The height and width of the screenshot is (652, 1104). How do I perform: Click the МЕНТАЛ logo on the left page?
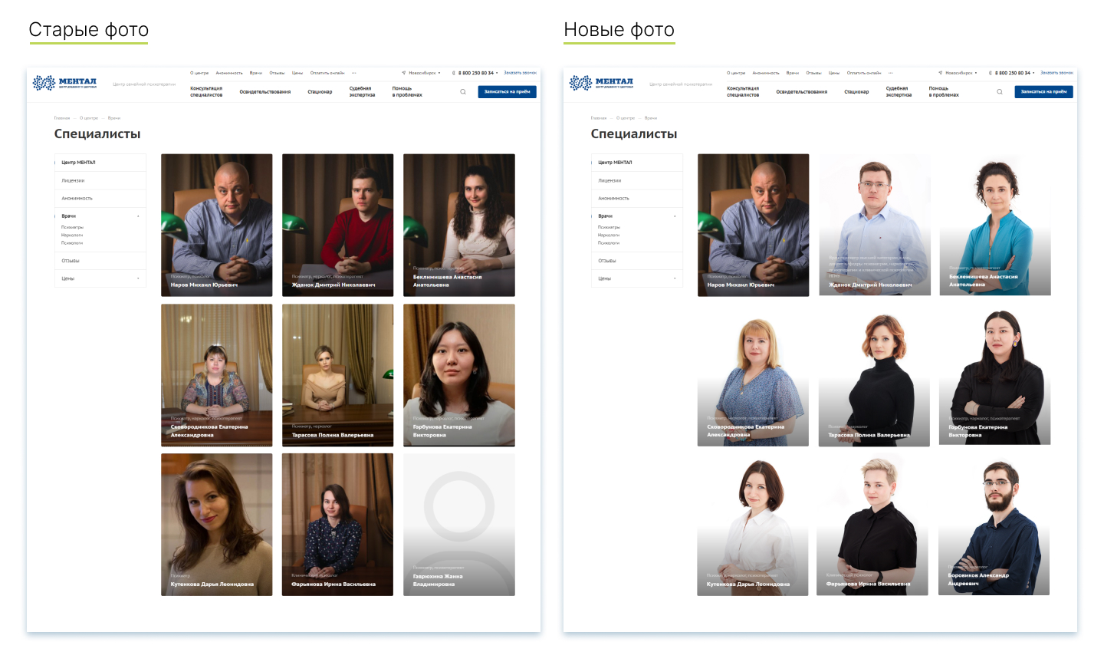pos(65,83)
